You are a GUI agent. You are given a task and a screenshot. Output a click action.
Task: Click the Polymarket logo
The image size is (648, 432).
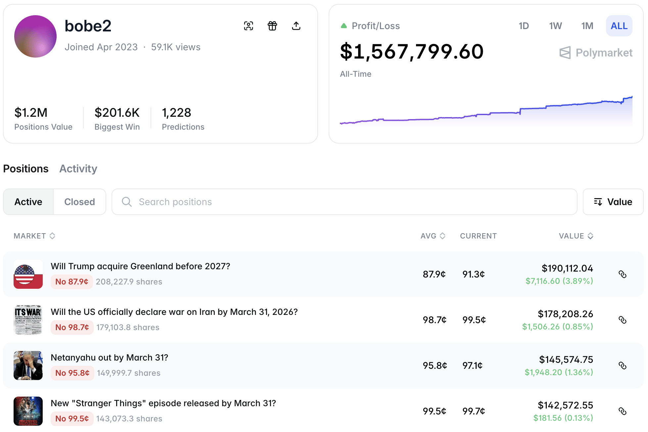[596, 53]
